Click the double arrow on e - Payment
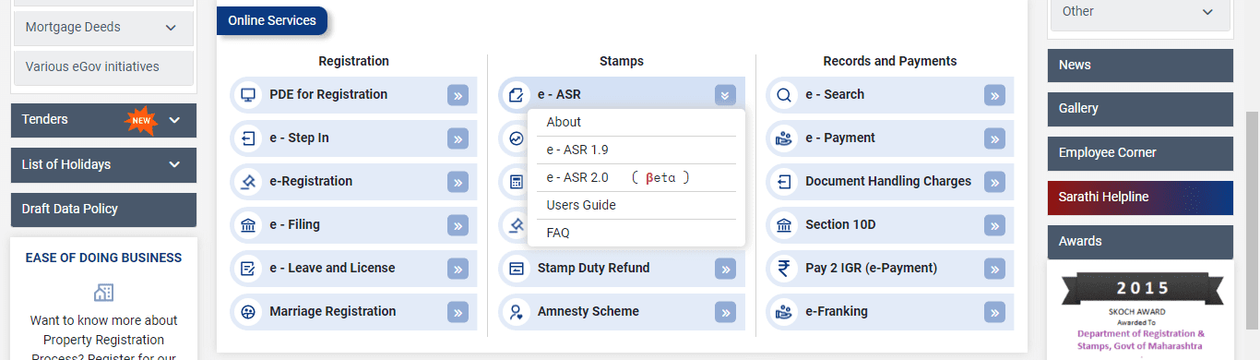 tap(994, 138)
